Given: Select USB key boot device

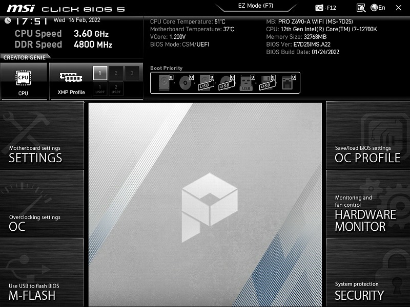Looking at the screenshot, I should tap(247, 83).
